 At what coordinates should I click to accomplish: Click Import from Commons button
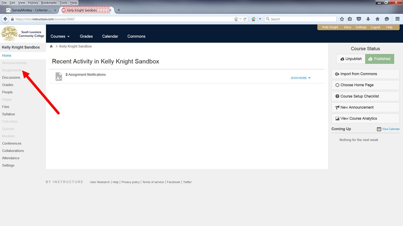coord(365,74)
